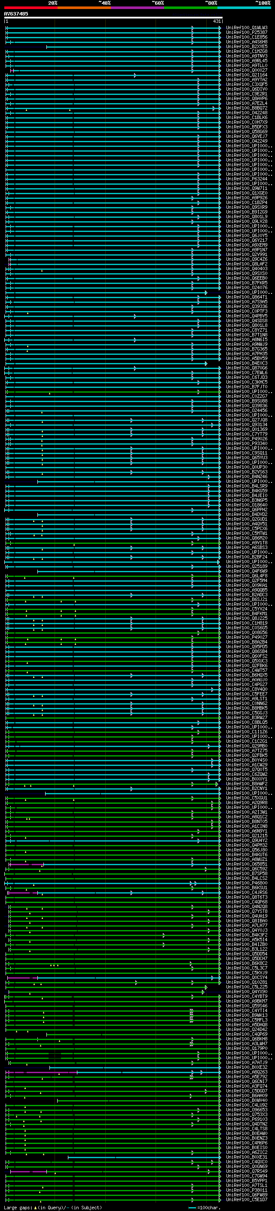Select label UniRef100_C3XQF5
Viewport: 275px width, 1211px height.
pos(247,84)
